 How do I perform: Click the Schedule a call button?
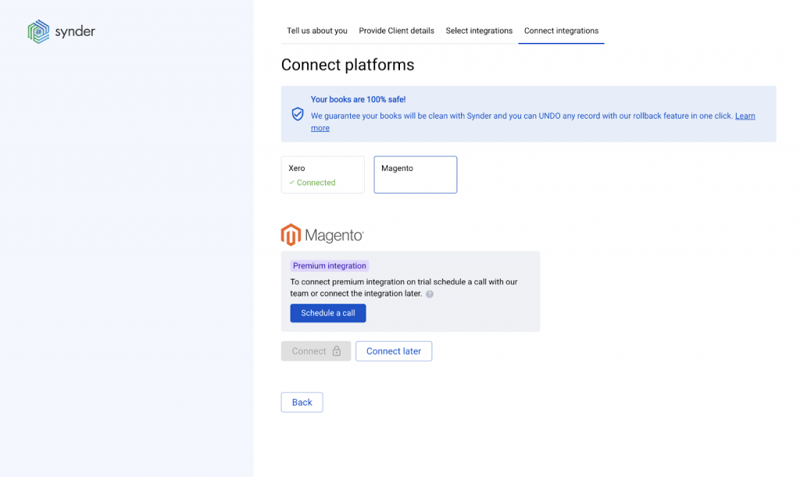pos(328,313)
